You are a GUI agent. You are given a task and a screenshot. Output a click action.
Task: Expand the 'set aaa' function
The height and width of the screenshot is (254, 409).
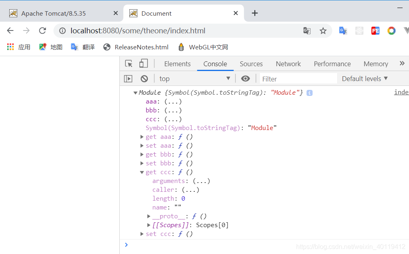point(142,146)
